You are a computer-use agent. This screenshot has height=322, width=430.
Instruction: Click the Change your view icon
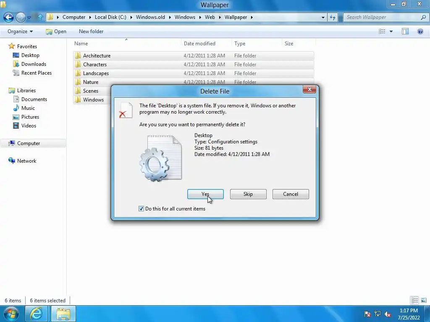point(382,31)
